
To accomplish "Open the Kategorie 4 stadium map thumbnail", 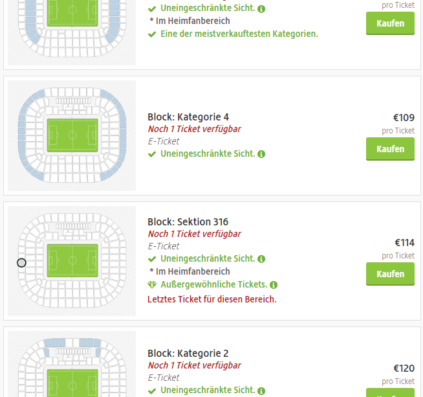I will pyautogui.click(x=72, y=135).
